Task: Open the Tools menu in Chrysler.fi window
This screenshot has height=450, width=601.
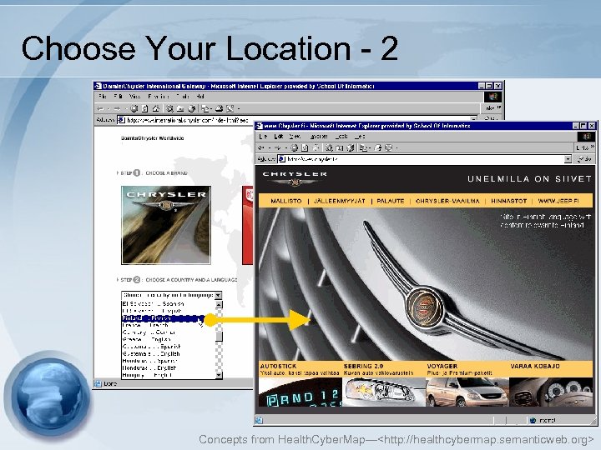Action: (x=341, y=136)
